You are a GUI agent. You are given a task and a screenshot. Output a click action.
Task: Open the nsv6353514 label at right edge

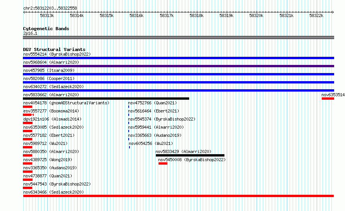click(333, 95)
